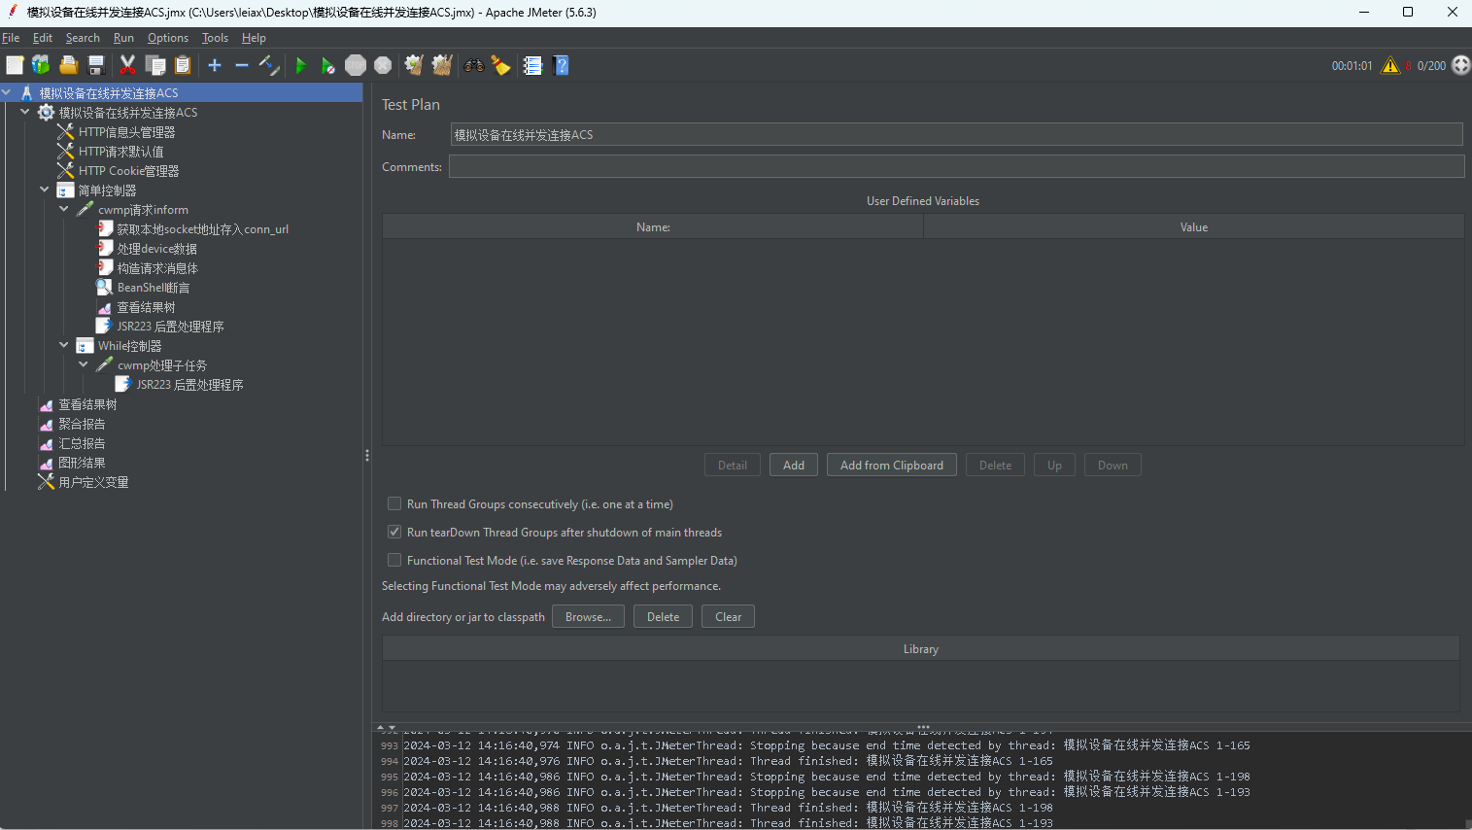Collapse the 简单控制器 node
Image resolution: width=1472 pixels, height=830 pixels.
pyautogui.click(x=45, y=190)
